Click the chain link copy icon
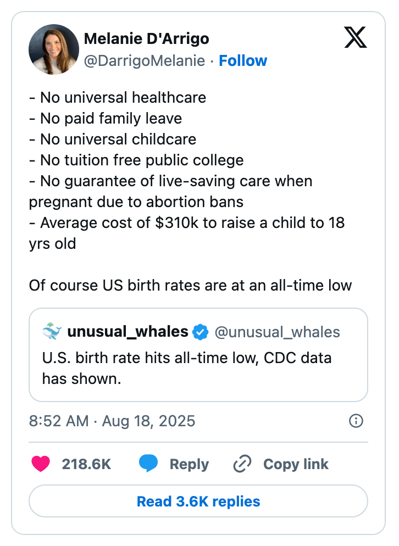Screen dimensions: 399x546 242,464
